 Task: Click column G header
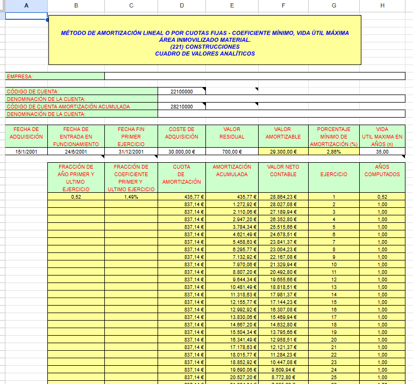coord(334,5)
